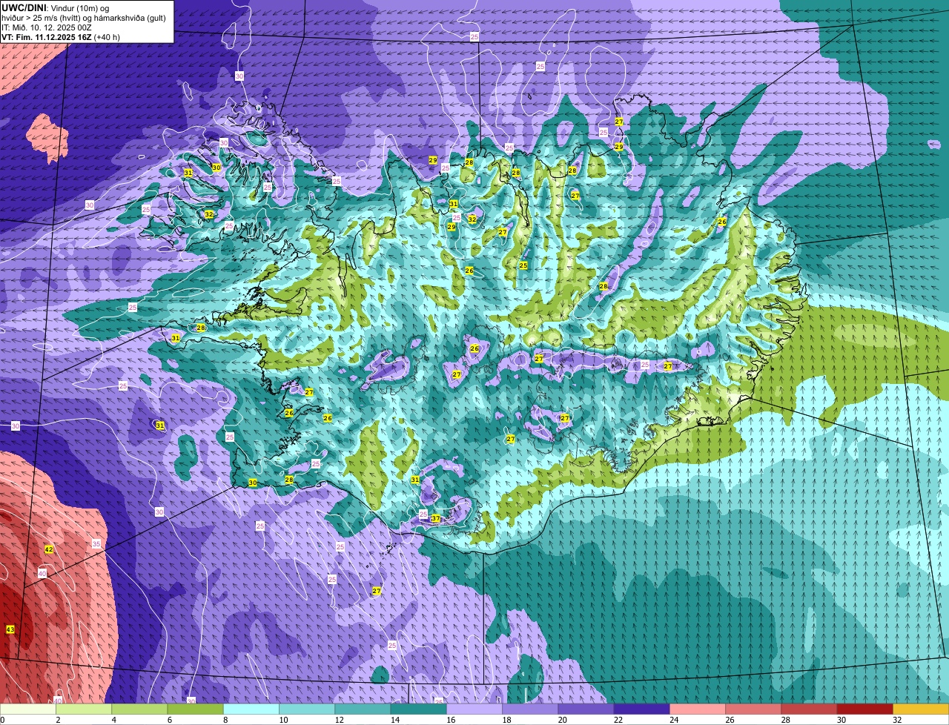Select the 20–22 purple legend swatch
The height and width of the screenshot is (725, 949).
(586, 709)
